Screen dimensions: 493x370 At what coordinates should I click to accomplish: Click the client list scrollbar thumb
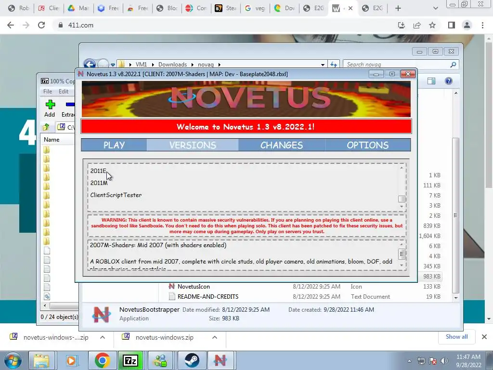coord(402,199)
